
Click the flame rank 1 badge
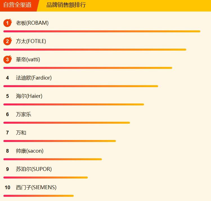(8, 23)
